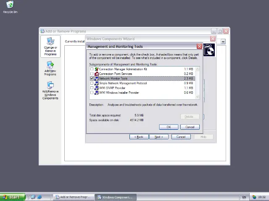The height and width of the screenshot is (201, 269).
Task: Select Change or Remove Programs sidebar icon
Action: click(x=50, y=46)
